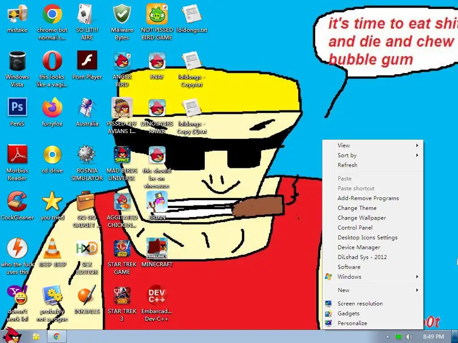Viewport: 458px width, 343px height.
Task: Open the 'FNAF' Angry Birds icon
Action: click(157, 61)
